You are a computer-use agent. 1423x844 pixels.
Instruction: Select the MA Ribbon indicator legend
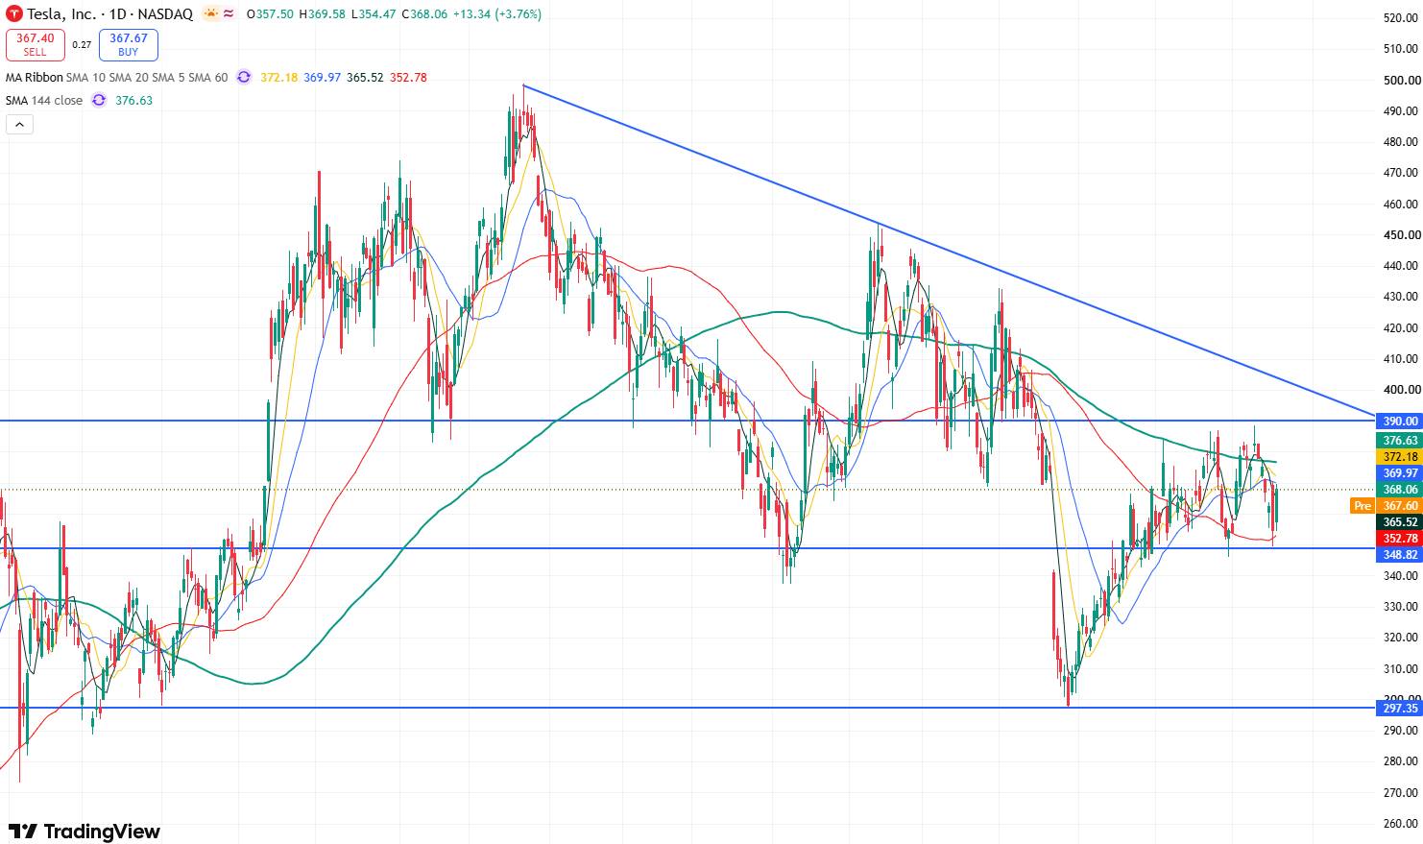click(35, 78)
